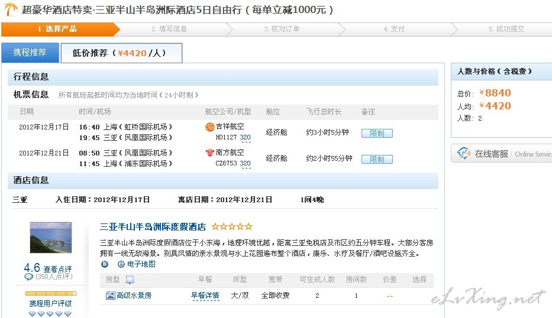Click the Juneyao Airlines logo icon
552x318 pixels.
pos(210,126)
